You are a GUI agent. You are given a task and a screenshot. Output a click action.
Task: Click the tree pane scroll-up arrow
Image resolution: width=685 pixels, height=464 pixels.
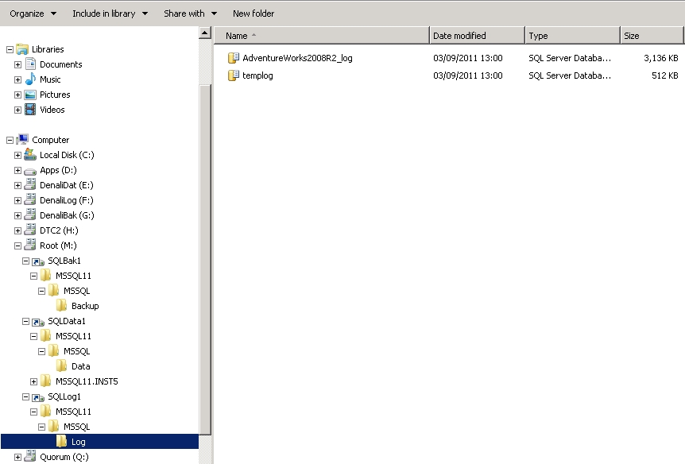[x=205, y=33]
